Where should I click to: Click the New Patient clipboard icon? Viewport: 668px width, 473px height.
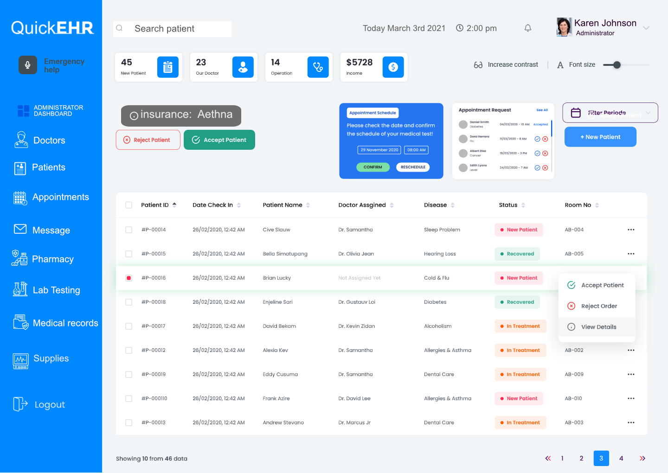167,67
